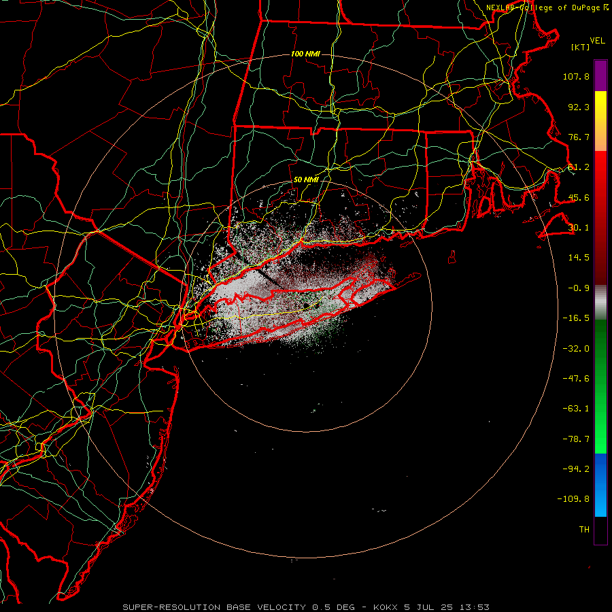Click the KOKX station identifier

coord(386,607)
